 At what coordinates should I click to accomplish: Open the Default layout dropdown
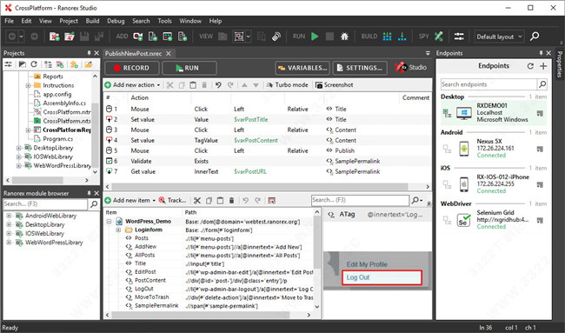pyautogui.click(x=499, y=37)
